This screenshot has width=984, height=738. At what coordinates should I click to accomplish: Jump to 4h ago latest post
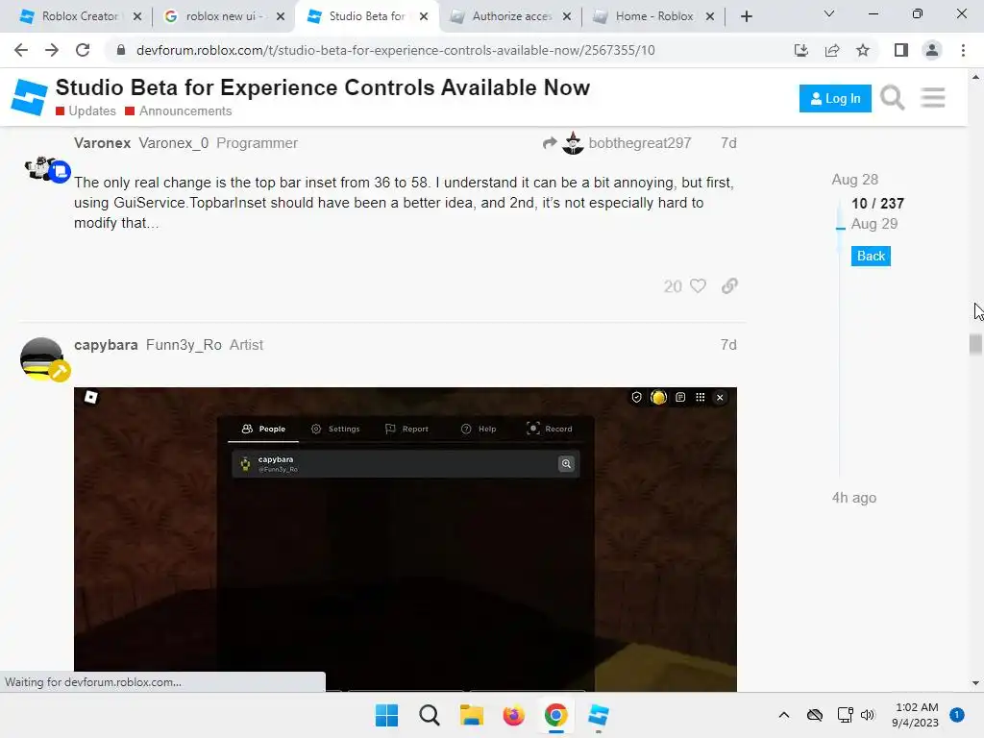[x=854, y=498]
